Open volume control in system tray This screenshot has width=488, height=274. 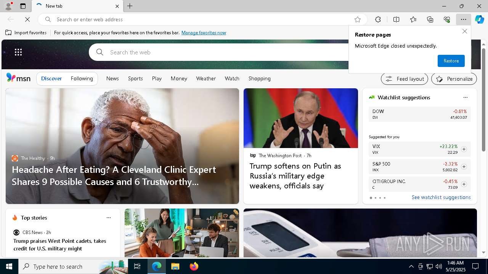click(438, 266)
